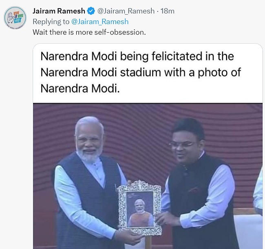Click the blue @Jairam_Ramesh mention in the reply line
Viewport: 265px width, 249px height.
[100, 22]
